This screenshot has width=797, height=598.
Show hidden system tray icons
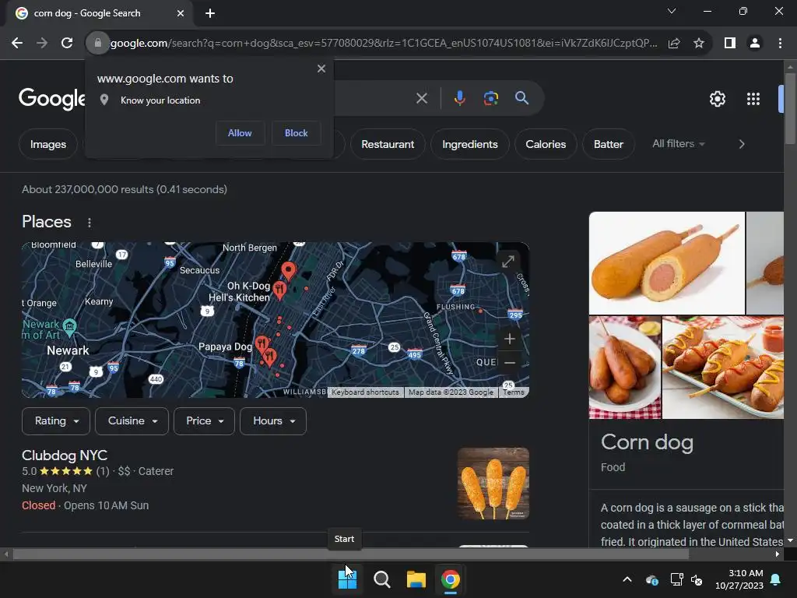tap(627, 579)
